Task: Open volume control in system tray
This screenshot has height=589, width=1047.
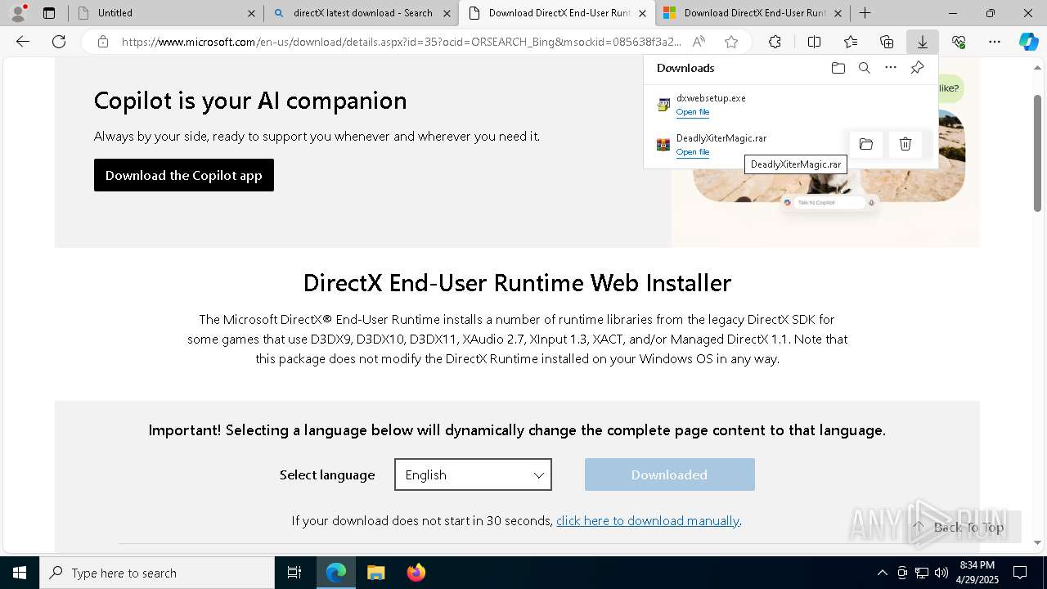Action: 941,573
